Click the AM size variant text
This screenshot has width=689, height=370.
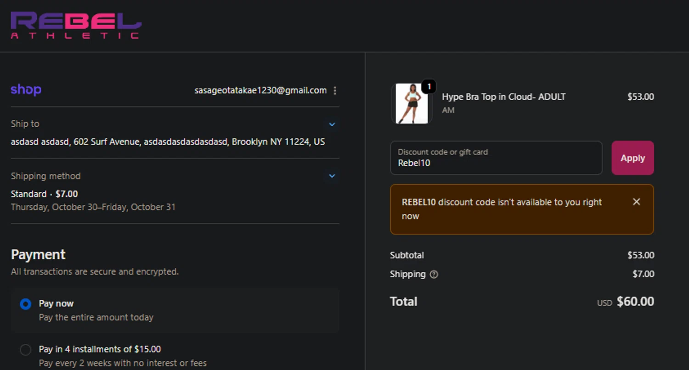click(x=448, y=110)
